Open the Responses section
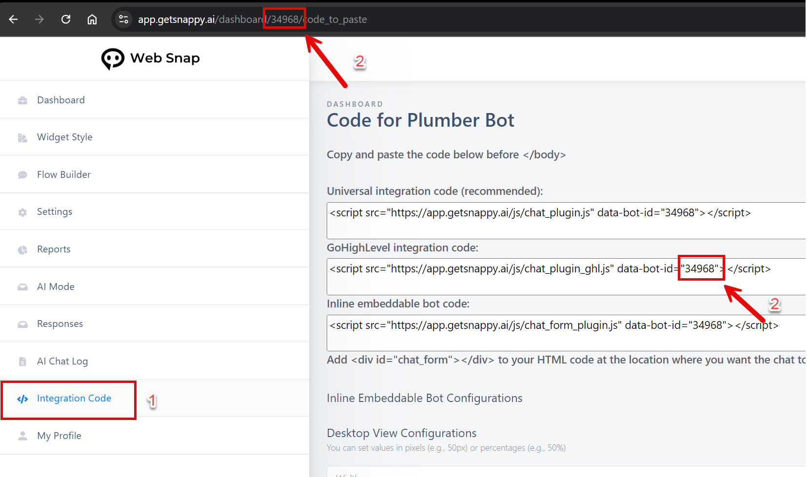Screen dimensions: 807x477 coord(60,324)
